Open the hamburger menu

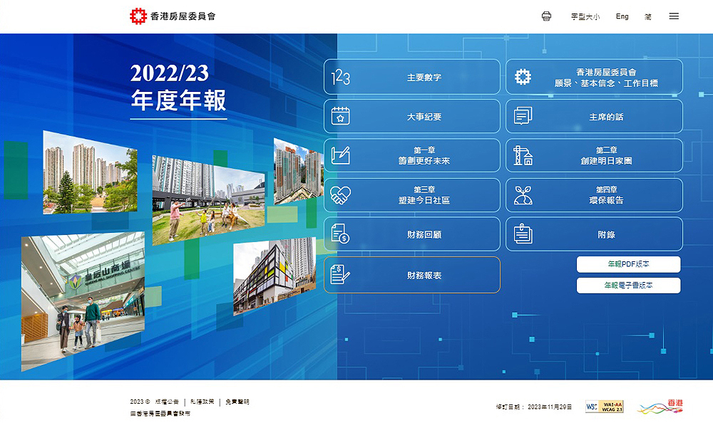point(674,16)
